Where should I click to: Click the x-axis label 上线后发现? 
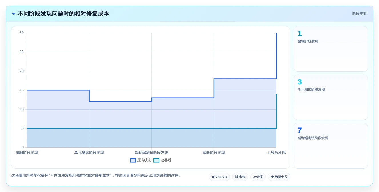[276, 153]
